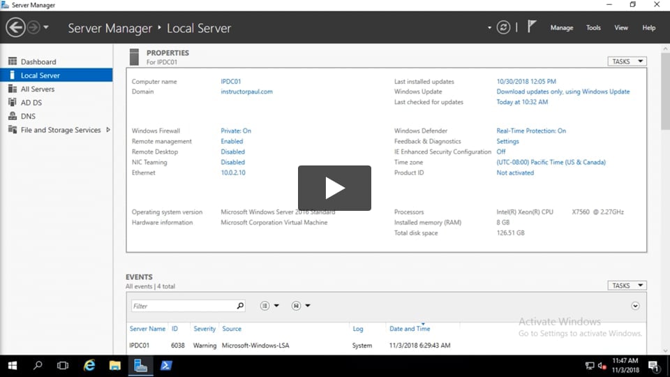Collapse the Events section with chevron button
This screenshot has width=670, height=377.
(x=635, y=306)
